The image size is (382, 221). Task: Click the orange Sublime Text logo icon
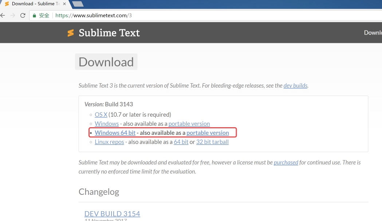coord(71,33)
